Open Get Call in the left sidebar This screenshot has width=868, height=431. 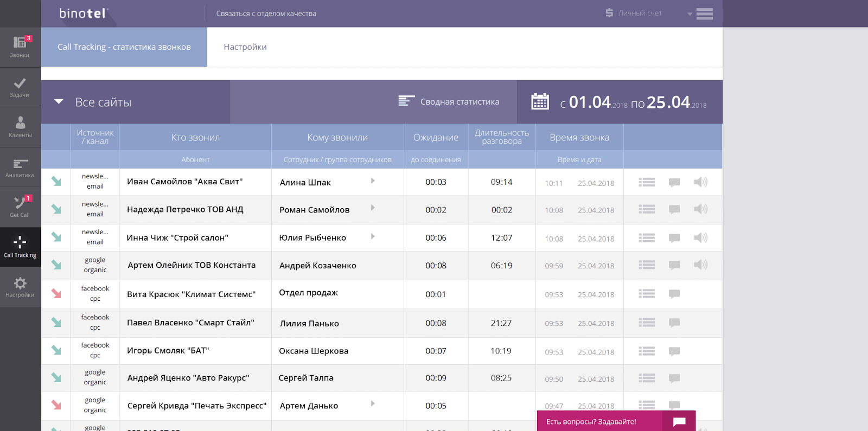(x=20, y=207)
